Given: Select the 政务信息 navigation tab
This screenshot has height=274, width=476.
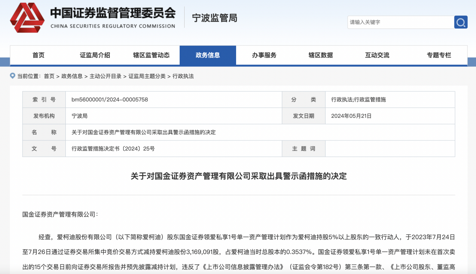Looking at the screenshot, I should (208, 55).
